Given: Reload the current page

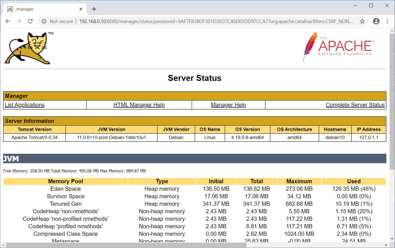Looking at the screenshot, I should (x=30, y=21).
